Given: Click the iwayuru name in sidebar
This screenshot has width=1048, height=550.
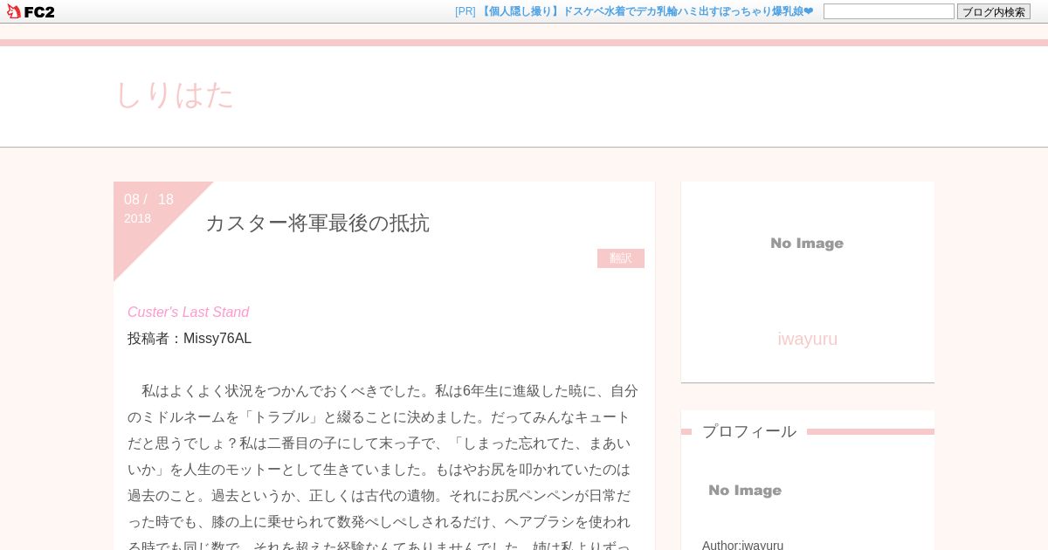Looking at the screenshot, I should [x=807, y=339].
